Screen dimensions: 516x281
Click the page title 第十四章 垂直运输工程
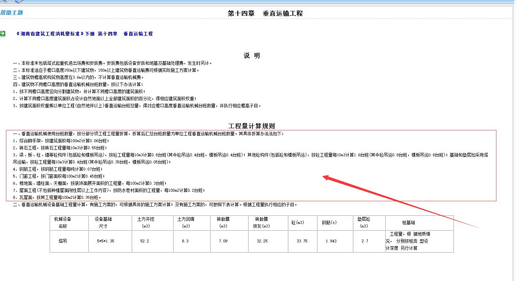click(265, 13)
